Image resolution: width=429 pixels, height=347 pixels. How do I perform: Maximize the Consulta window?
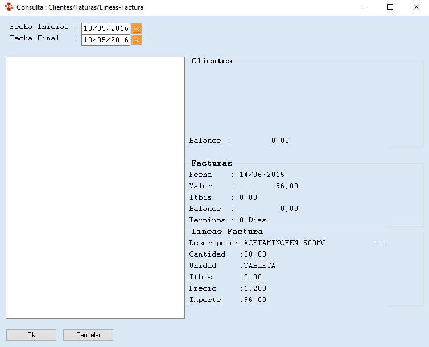(x=390, y=7)
